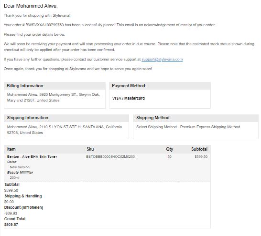Click the Discount (inf10helen) label
The height and width of the screenshot is (236, 261).
pos(23,207)
